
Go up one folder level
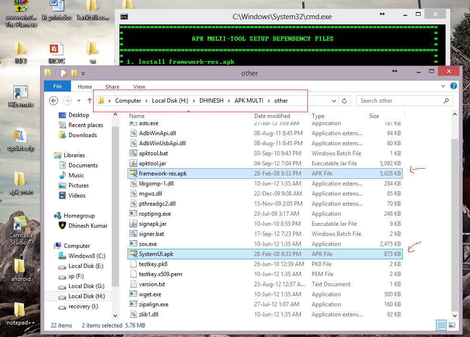coord(89,101)
